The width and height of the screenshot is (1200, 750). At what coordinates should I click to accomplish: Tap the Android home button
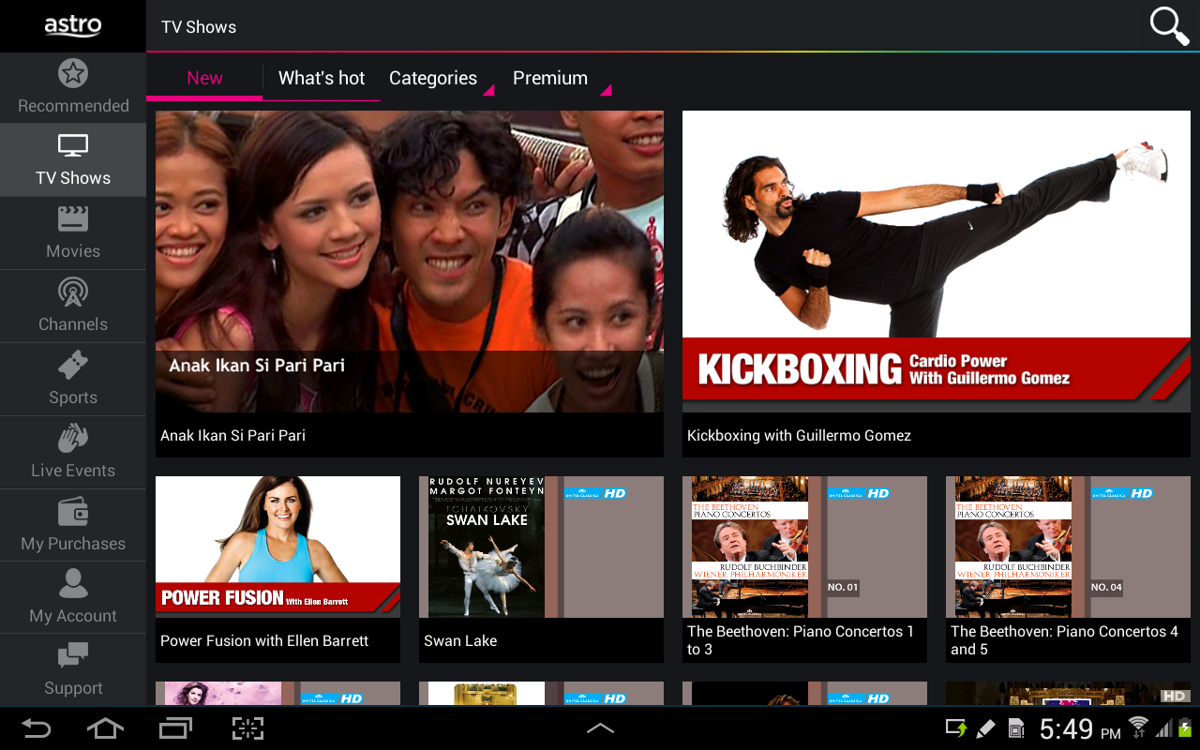click(105, 728)
